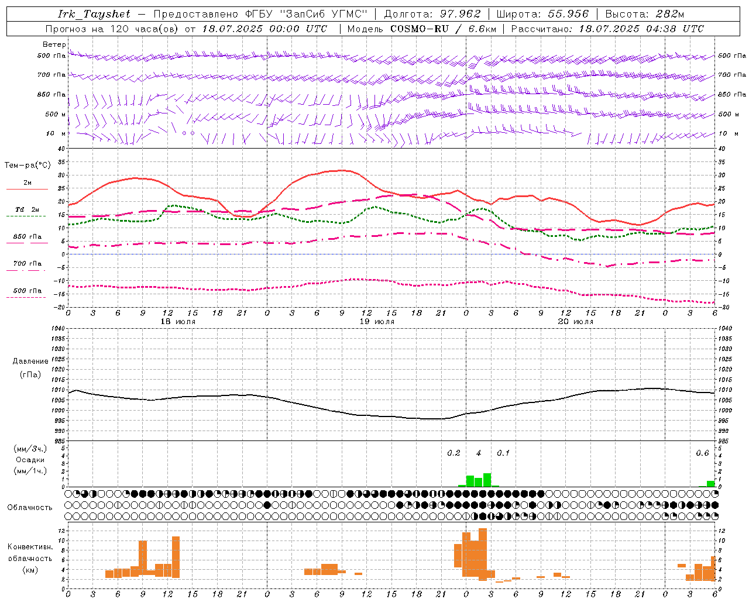Click the '0.2' precipitation amount value
749x599 pixels.
[454, 453]
